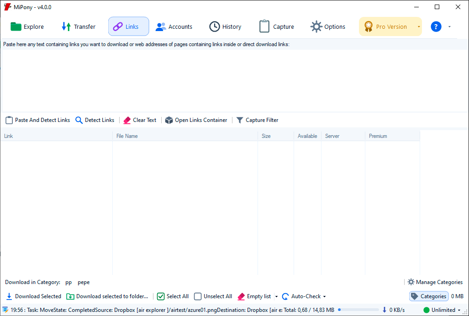Click Empty list eraser icon
Image resolution: width=469 pixels, height=316 pixels.
(x=241, y=296)
